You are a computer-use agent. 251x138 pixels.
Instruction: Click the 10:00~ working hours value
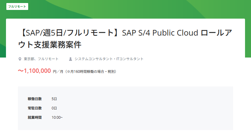(57, 117)
